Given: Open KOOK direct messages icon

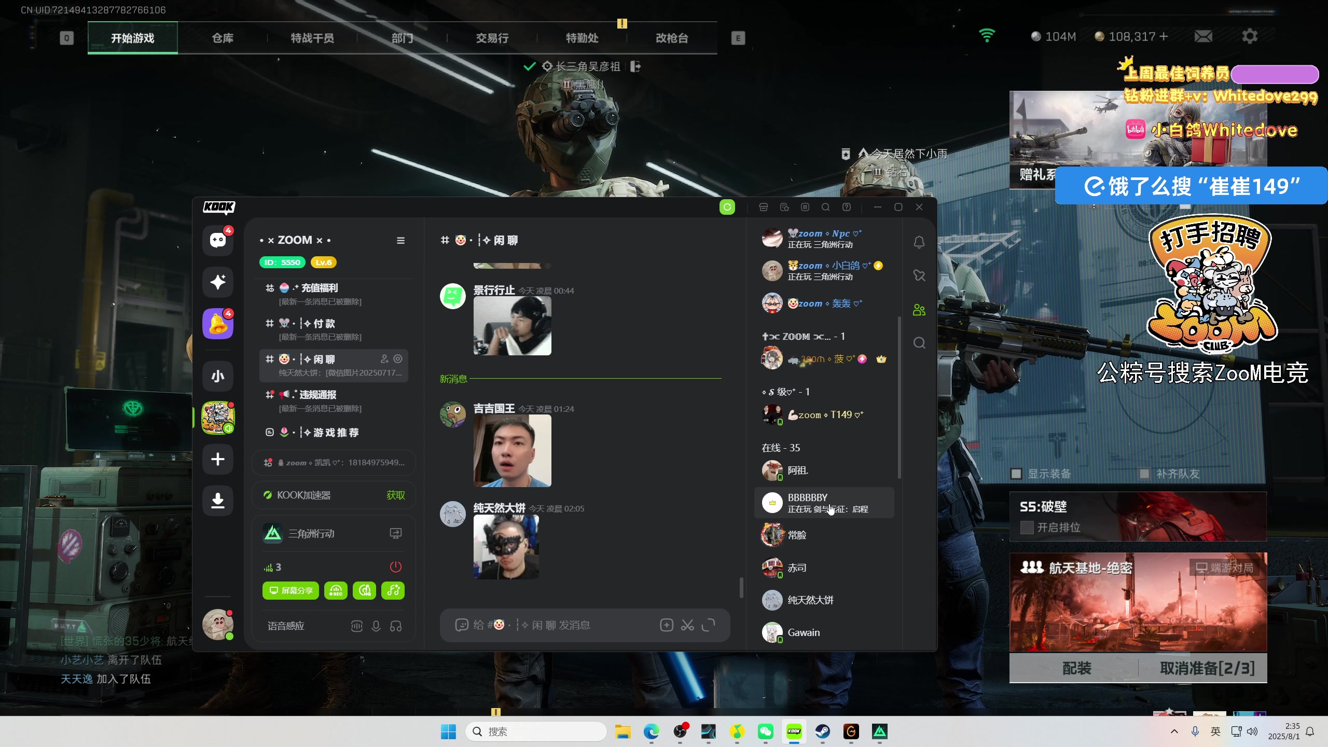Looking at the screenshot, I should pyautogui.click(x=218, y=240).
